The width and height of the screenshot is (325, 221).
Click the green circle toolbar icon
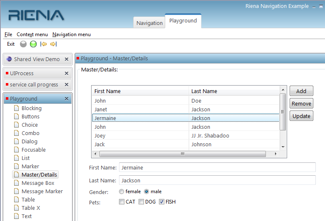[33, 44]
